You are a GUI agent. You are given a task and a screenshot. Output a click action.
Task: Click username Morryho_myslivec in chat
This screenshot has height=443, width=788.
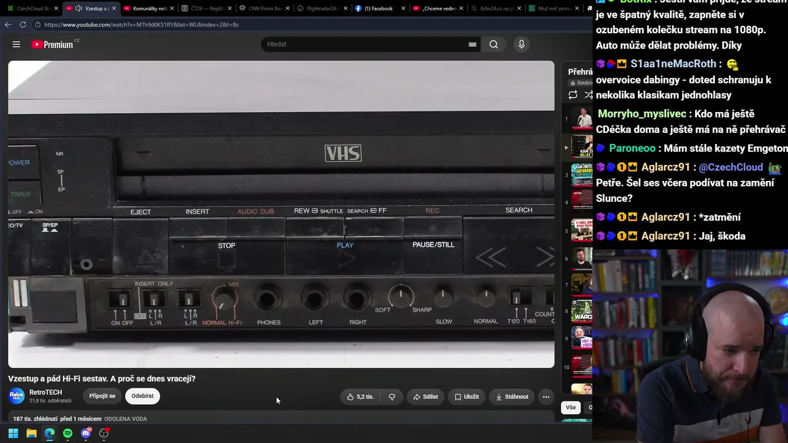642,114
